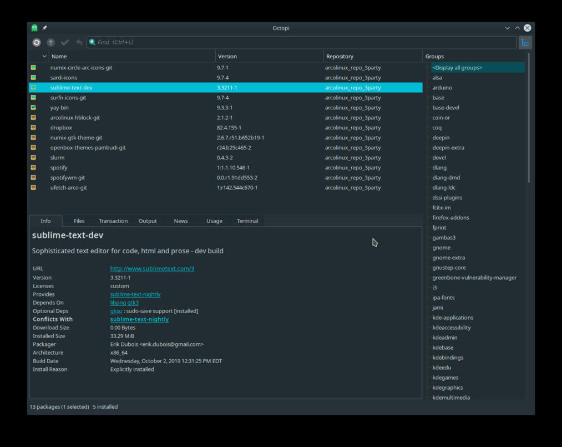
Task: Switch to the Transaction tab
Action: pyautogui.click(x=113, y=221)
